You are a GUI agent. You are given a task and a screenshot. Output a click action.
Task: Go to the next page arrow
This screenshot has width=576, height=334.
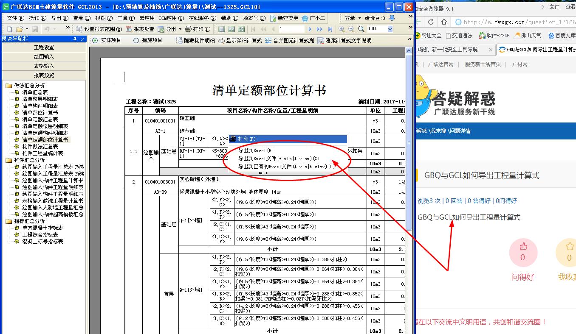pos(310,29)
